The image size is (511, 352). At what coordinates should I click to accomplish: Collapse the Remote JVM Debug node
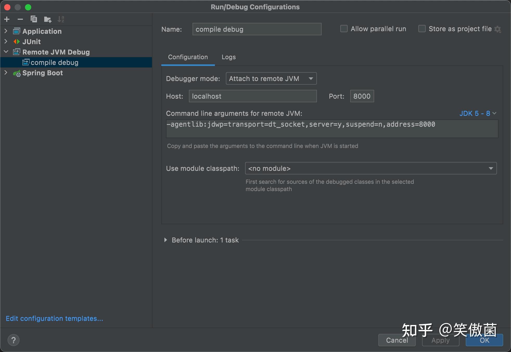pos(6,52)
